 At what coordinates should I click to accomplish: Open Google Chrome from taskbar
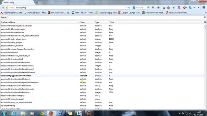tap(42, 113)
